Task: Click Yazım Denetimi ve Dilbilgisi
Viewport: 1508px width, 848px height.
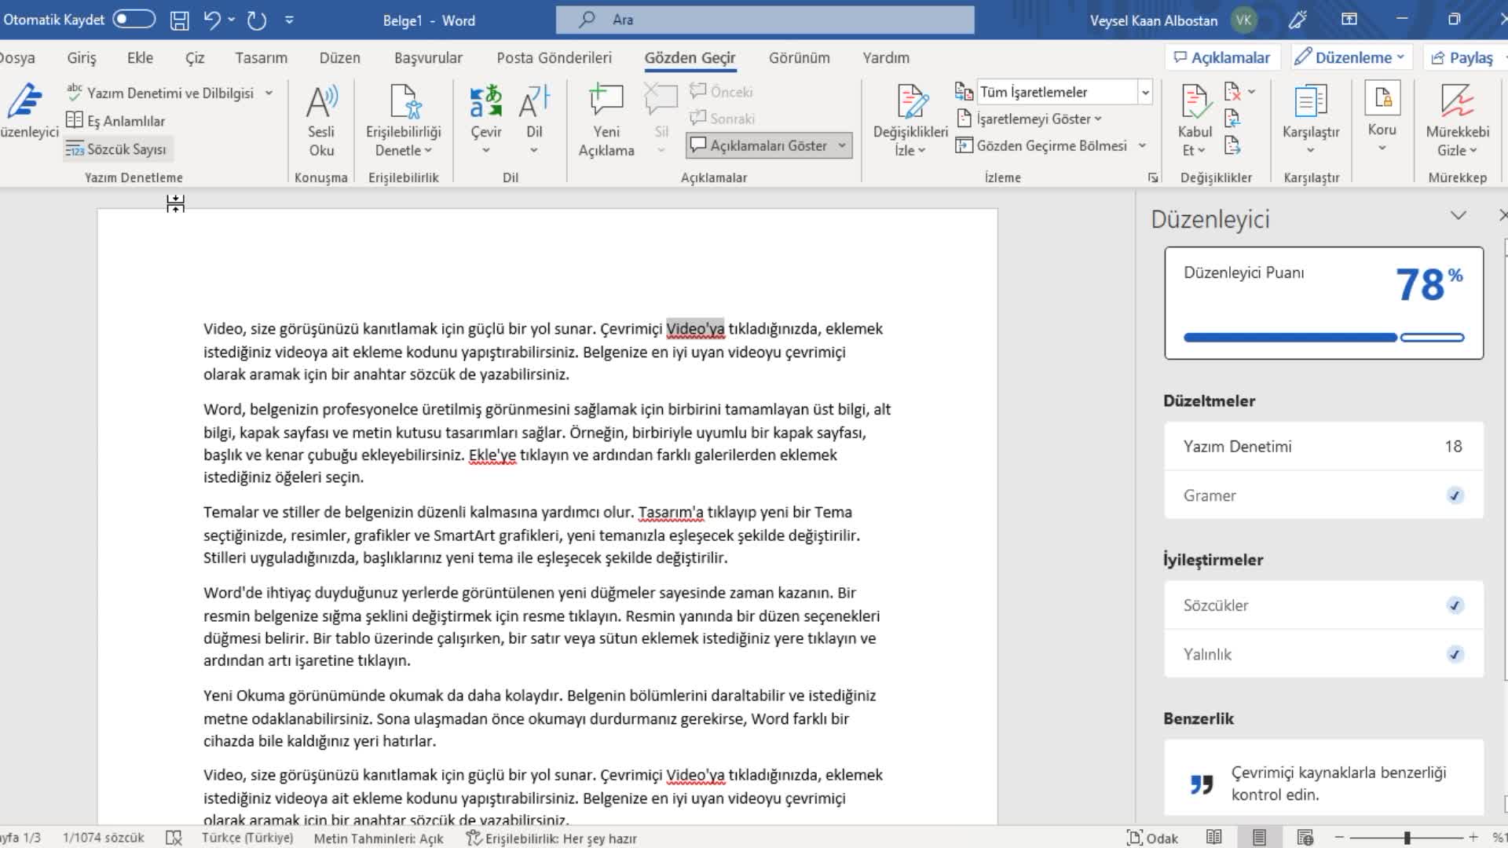Action: coord(161,93)
